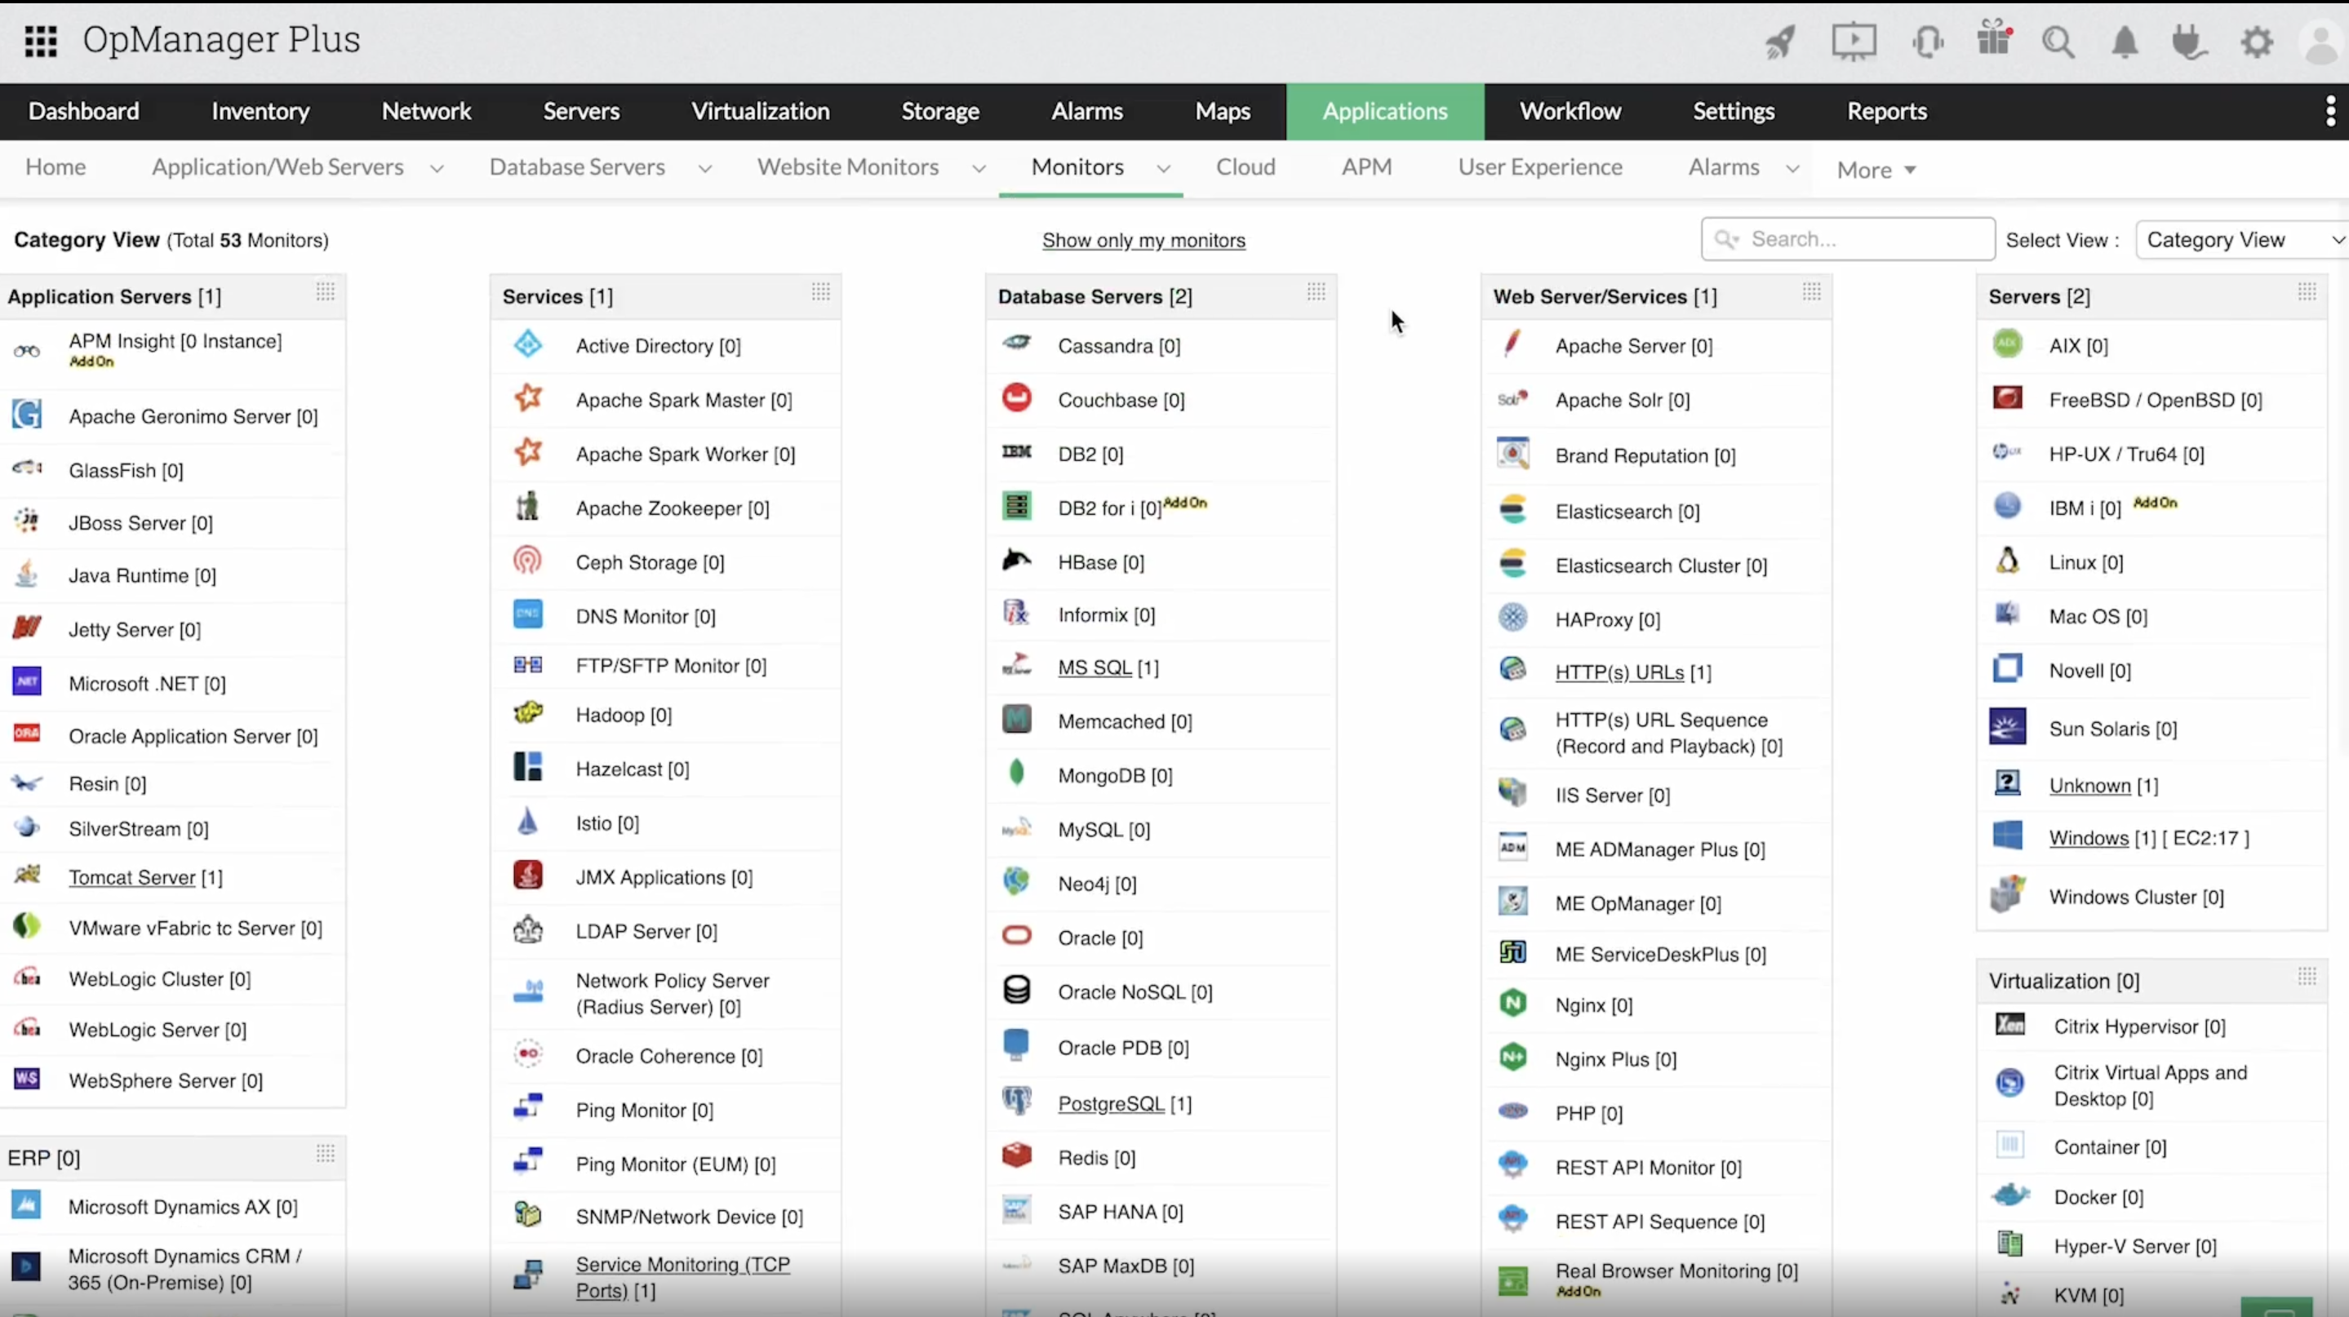2349x1317 pixels.
Task: Open the Select View Category View dropdown
Action: tap(2241, 240)
